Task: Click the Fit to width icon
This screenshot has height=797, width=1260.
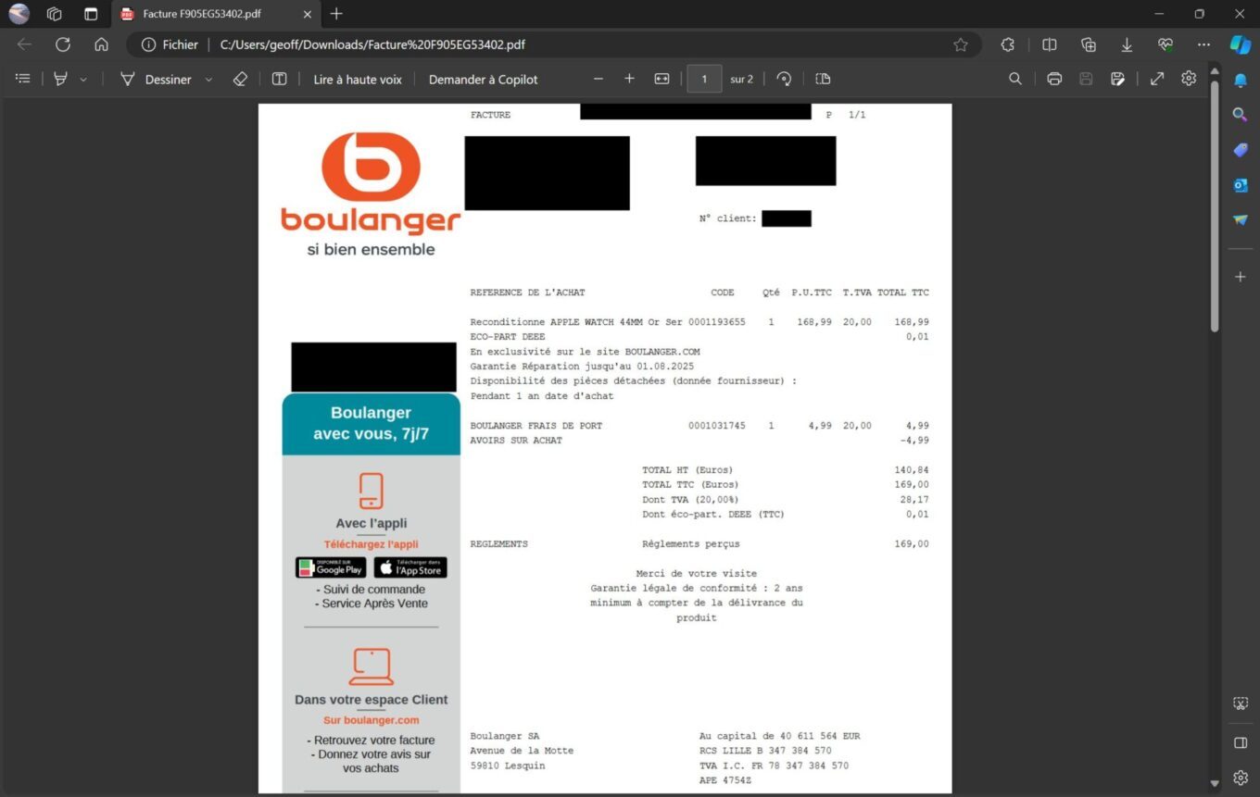Action: pos(661,80)
